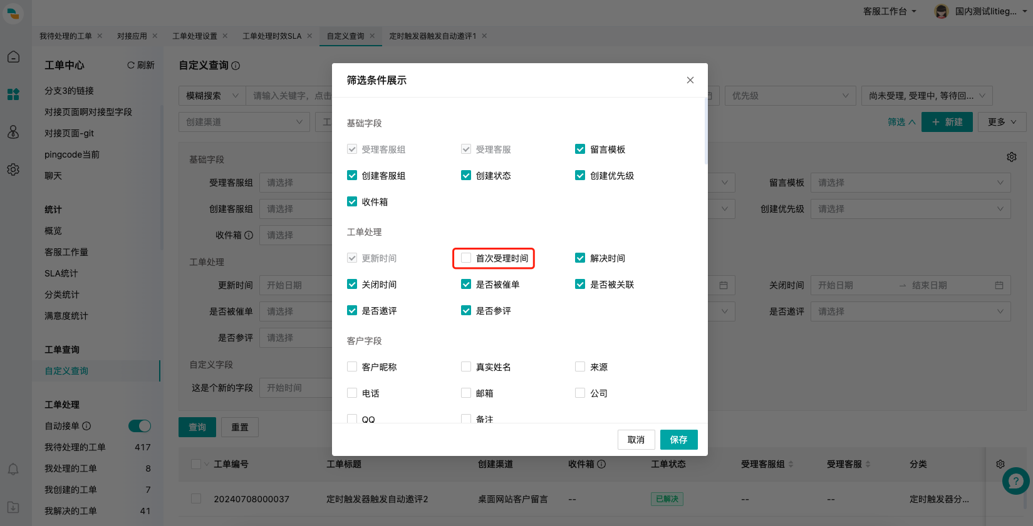Screen dimensions: 1033x526
Task: Switch to 对接应用 tab
Action: [132, 36]
